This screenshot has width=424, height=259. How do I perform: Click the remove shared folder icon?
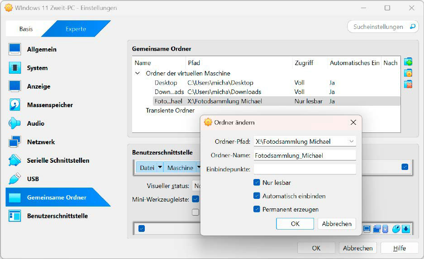click(x=408, y=84)
